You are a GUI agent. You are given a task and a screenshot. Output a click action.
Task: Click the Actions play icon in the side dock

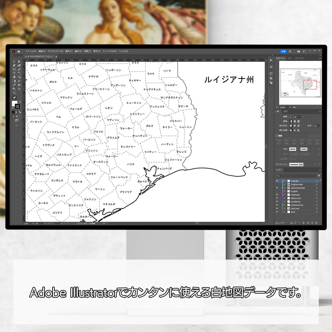click(x=271, y=60)
